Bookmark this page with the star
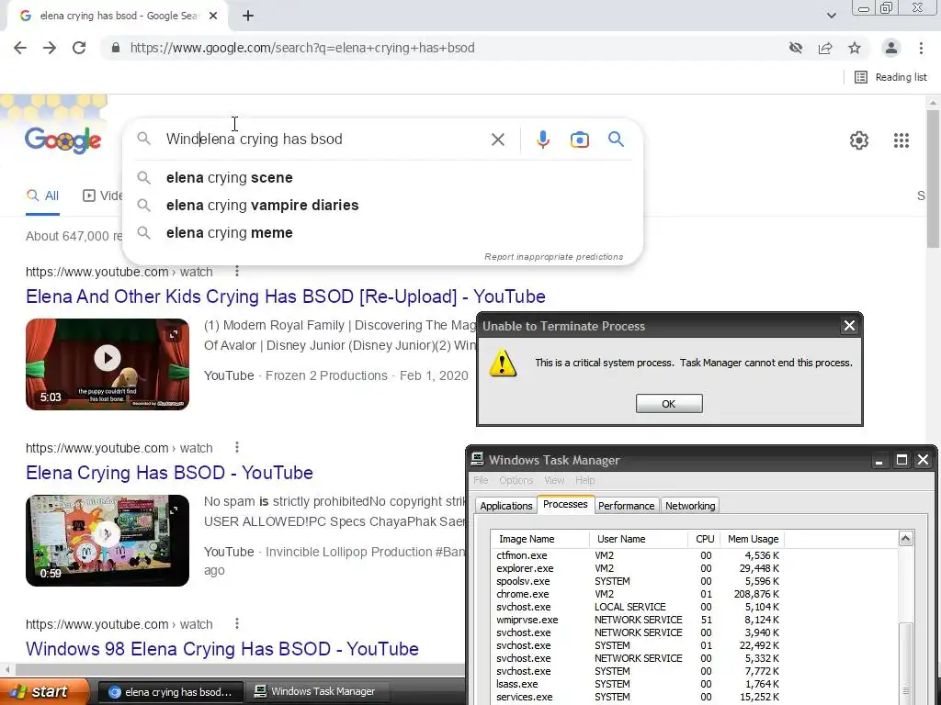 point(855,48)
